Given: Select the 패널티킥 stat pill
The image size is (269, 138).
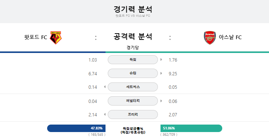Looking at the screenshot, I should click(x=133, y=101).
